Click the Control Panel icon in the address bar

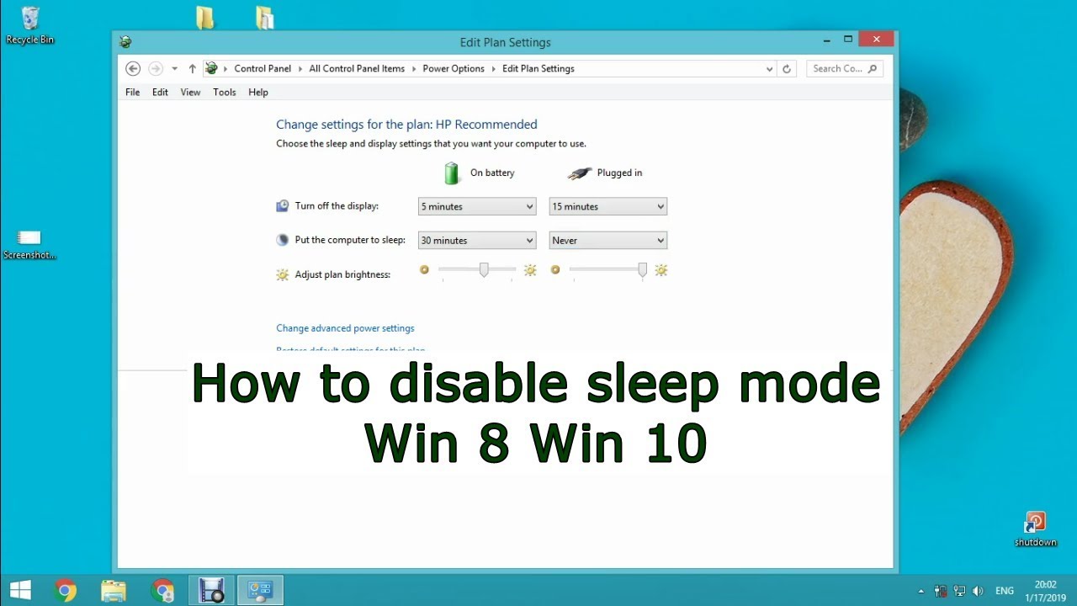(x=212, y=68)
